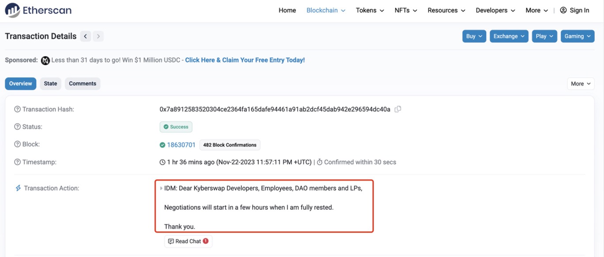Screen dimensions: 604x257
Task: Click the Timestamp help question icon
Action: 18,162
